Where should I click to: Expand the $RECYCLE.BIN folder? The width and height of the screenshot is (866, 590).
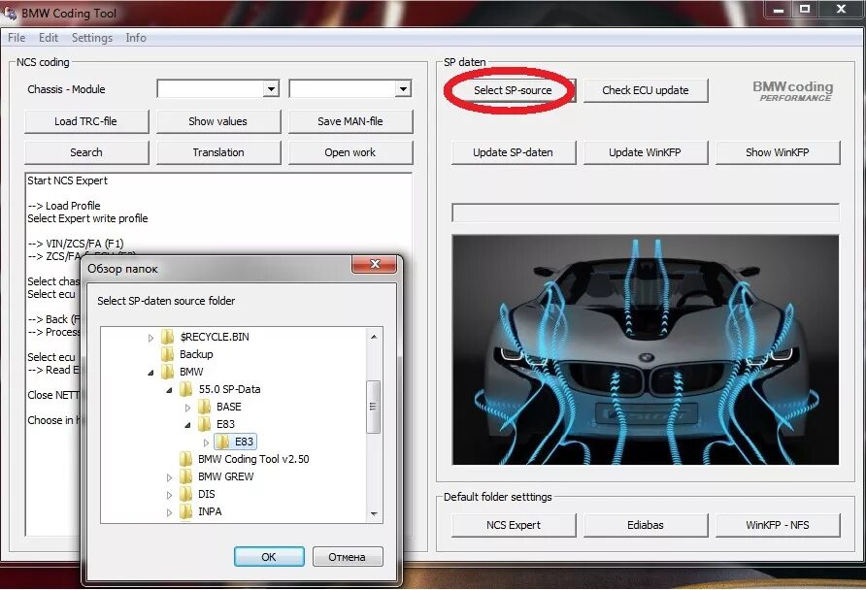point(150,338)
